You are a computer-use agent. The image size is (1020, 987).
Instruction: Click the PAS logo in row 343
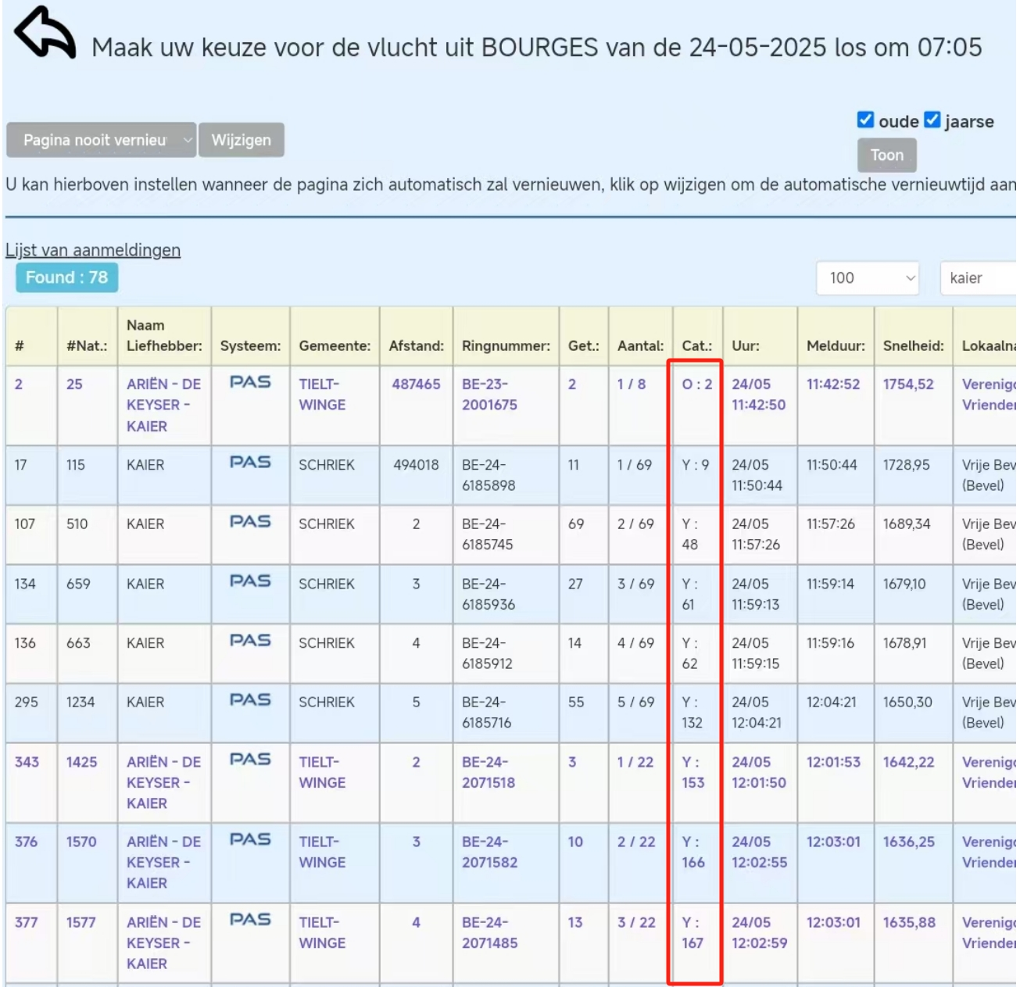[x=250, y=760]
